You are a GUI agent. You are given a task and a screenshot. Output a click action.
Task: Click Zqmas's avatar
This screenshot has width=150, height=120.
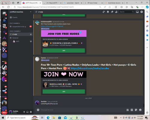(37, 59)
